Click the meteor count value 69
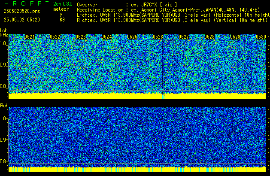 coord(62,20)
